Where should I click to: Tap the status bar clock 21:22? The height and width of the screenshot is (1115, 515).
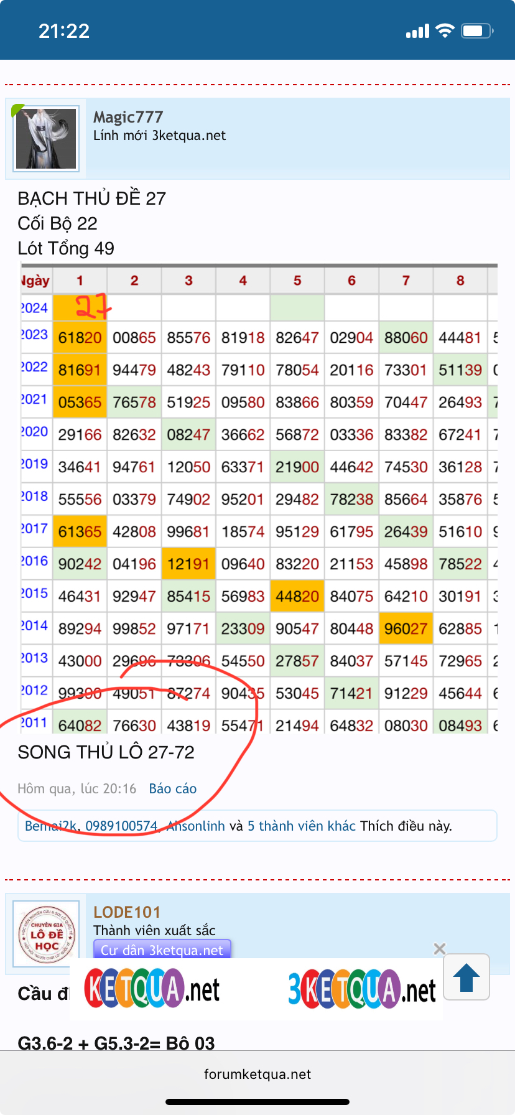click(64, 31)
